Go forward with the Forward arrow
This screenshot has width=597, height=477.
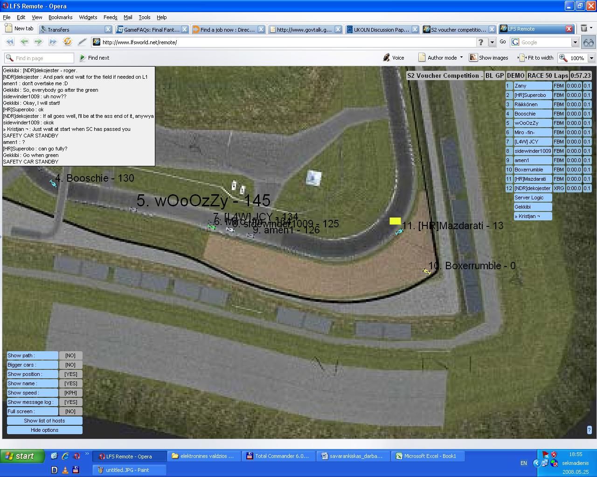(38, 42)
